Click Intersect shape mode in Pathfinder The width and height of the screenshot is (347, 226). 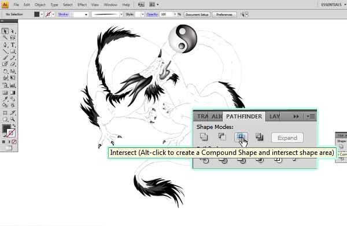click(x=241, y=137)
